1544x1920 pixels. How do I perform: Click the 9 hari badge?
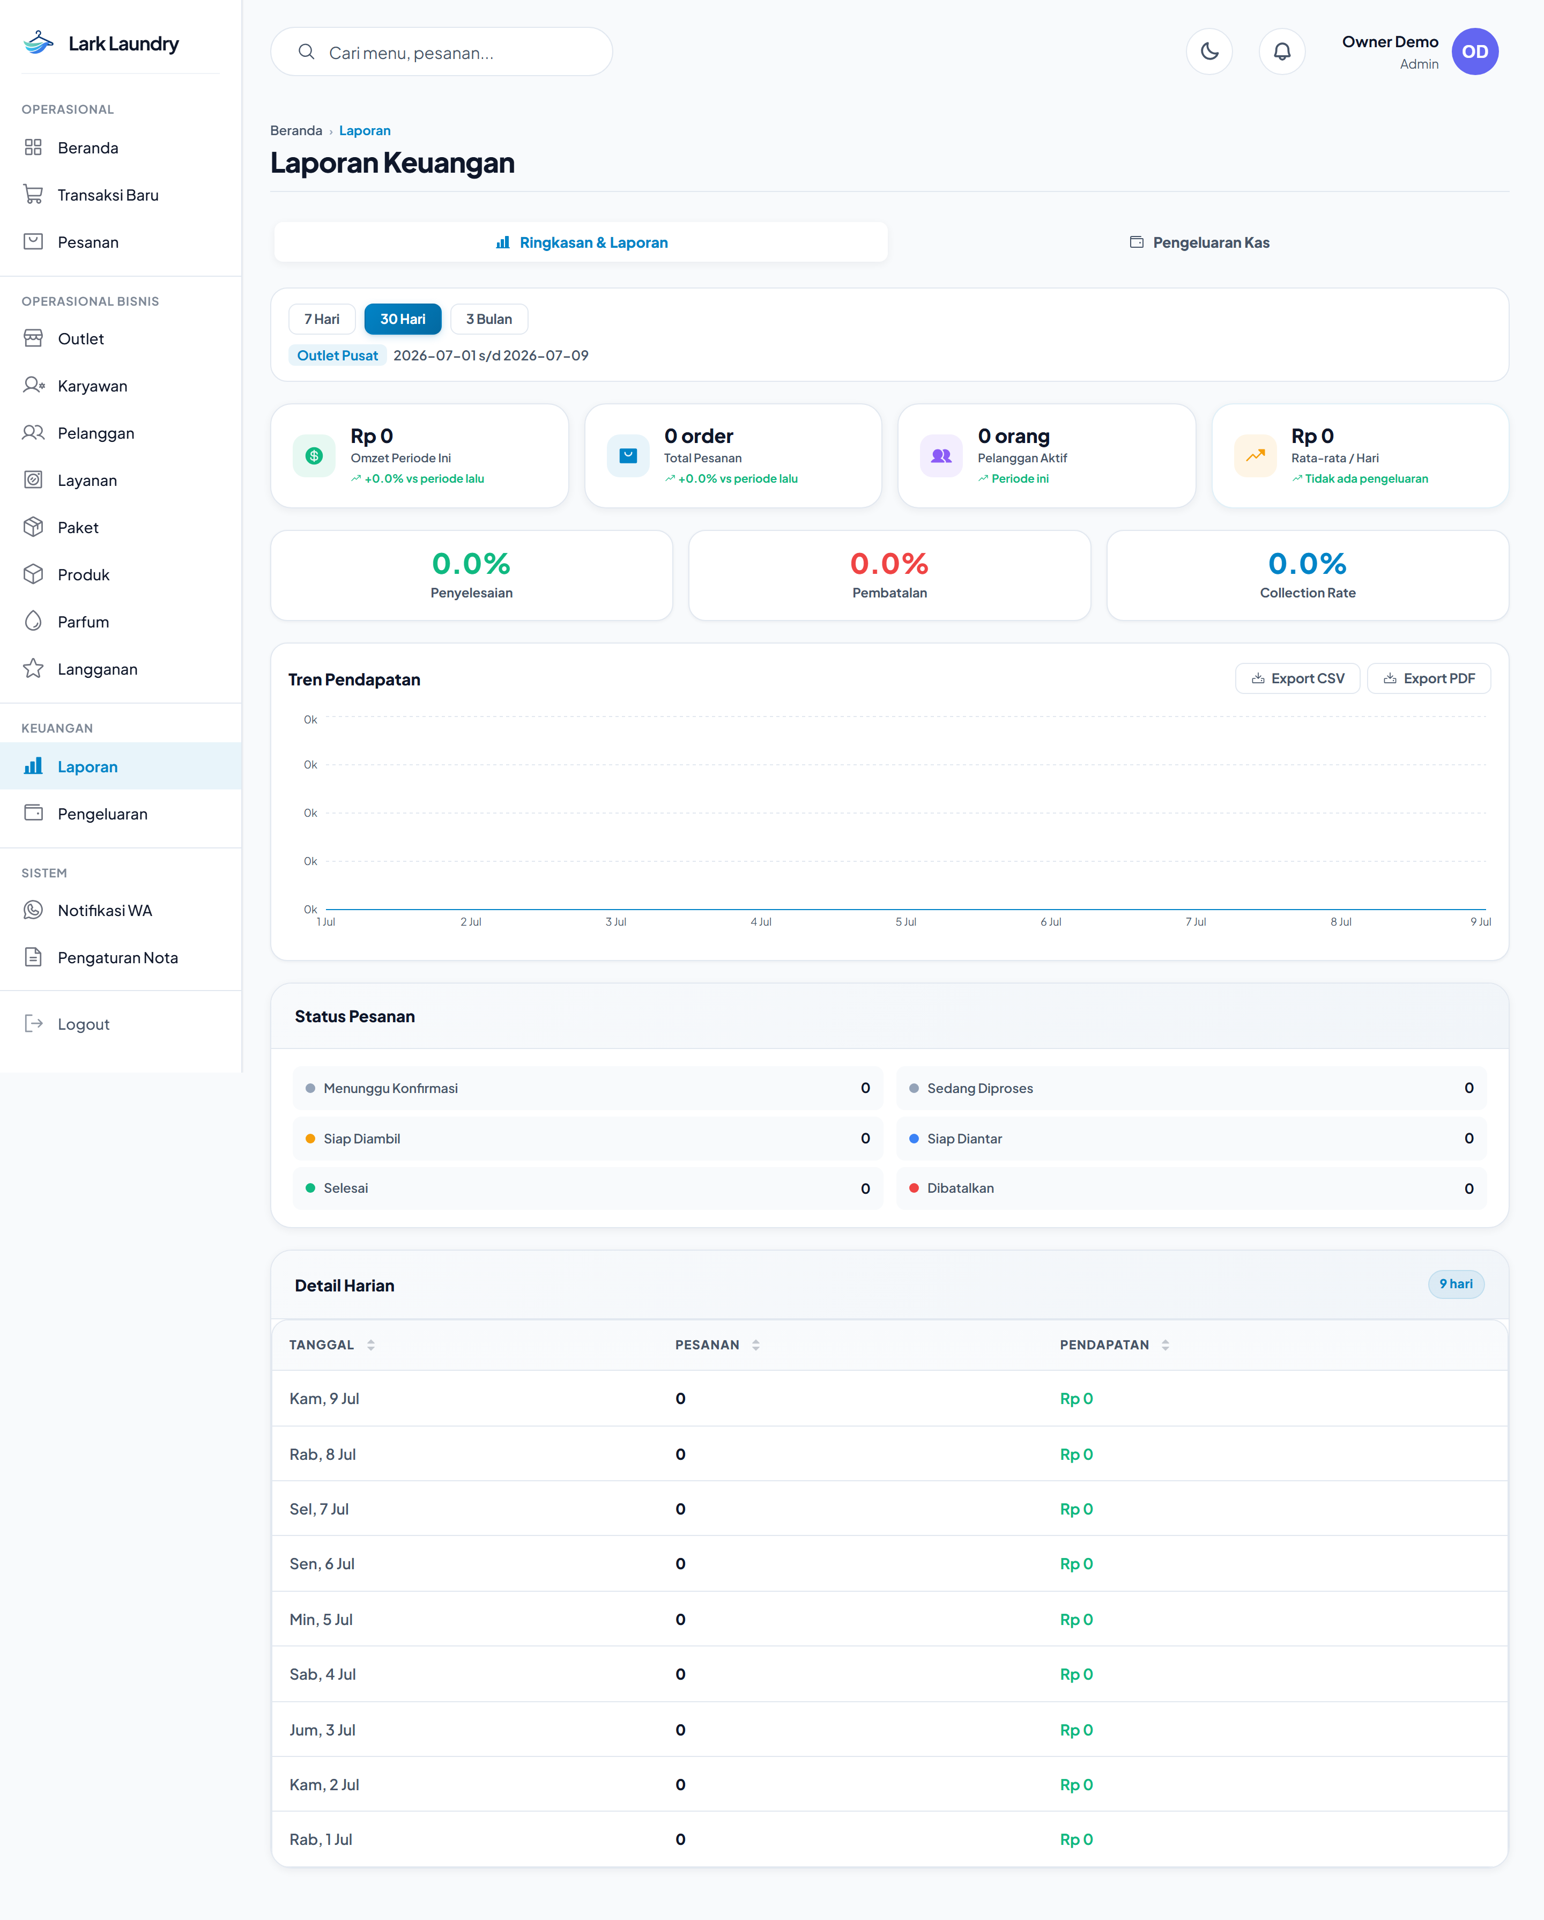point(1456,1284)
